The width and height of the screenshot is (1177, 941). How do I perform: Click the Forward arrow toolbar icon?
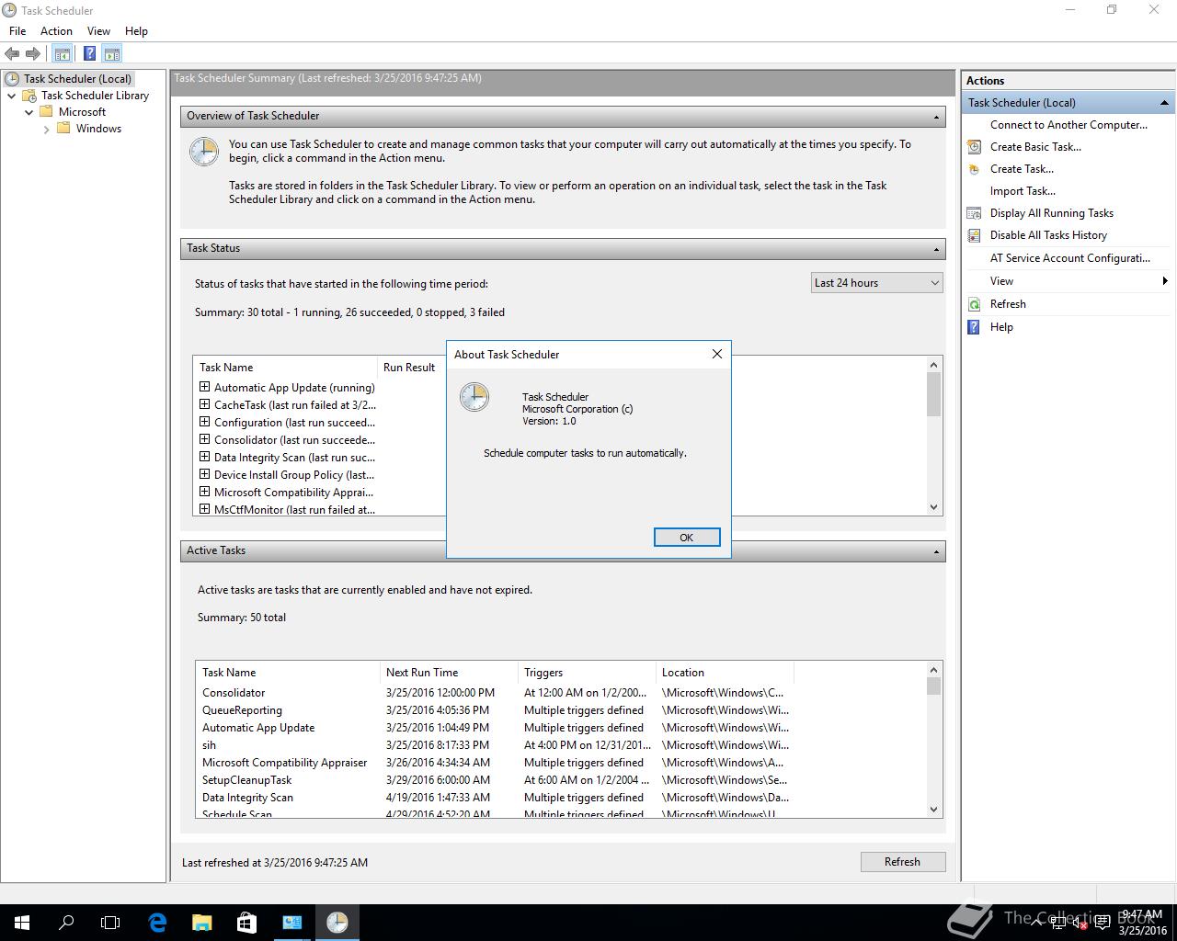(x=33, y=54)
